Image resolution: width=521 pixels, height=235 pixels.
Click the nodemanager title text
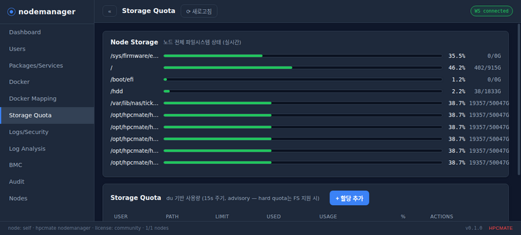pyautogui.click(x=47, y=12)
